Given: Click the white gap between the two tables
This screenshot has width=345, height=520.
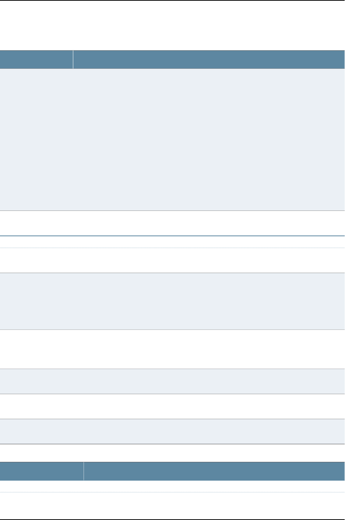Looking at the screenshot, I should pyautogui.click(x=172, y=453).
